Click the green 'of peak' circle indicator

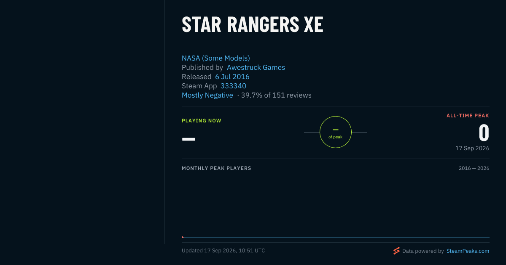point(336,132)
